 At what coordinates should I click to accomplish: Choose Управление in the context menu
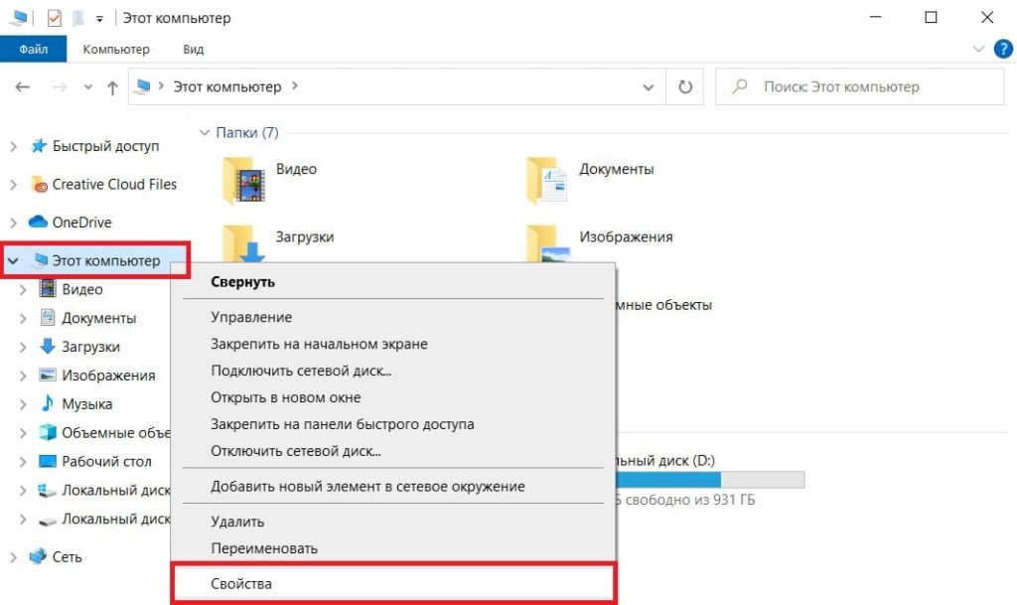[x=251, y=317]
